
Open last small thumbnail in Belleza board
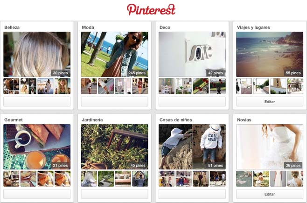click(x=63, y=86)
